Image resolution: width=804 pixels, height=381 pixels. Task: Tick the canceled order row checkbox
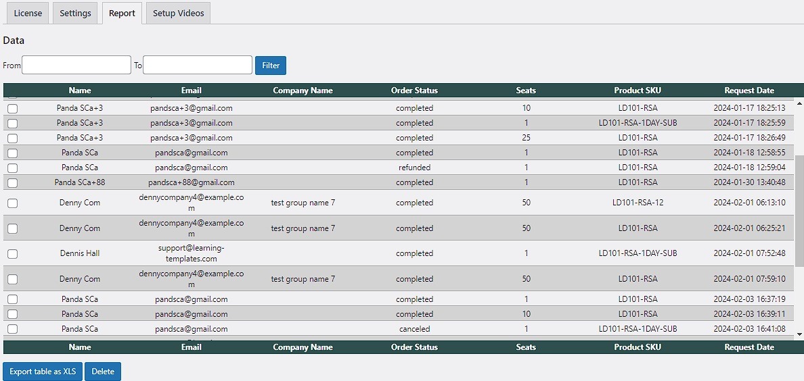pyautogui.click(x=12, y=329)
